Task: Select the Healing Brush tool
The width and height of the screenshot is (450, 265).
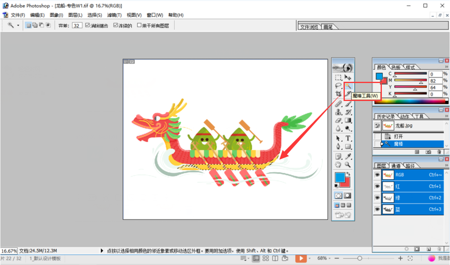Action: pos(338,104)
